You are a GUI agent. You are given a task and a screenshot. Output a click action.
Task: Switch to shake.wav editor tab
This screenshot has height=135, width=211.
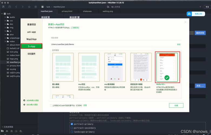point(87,11)
